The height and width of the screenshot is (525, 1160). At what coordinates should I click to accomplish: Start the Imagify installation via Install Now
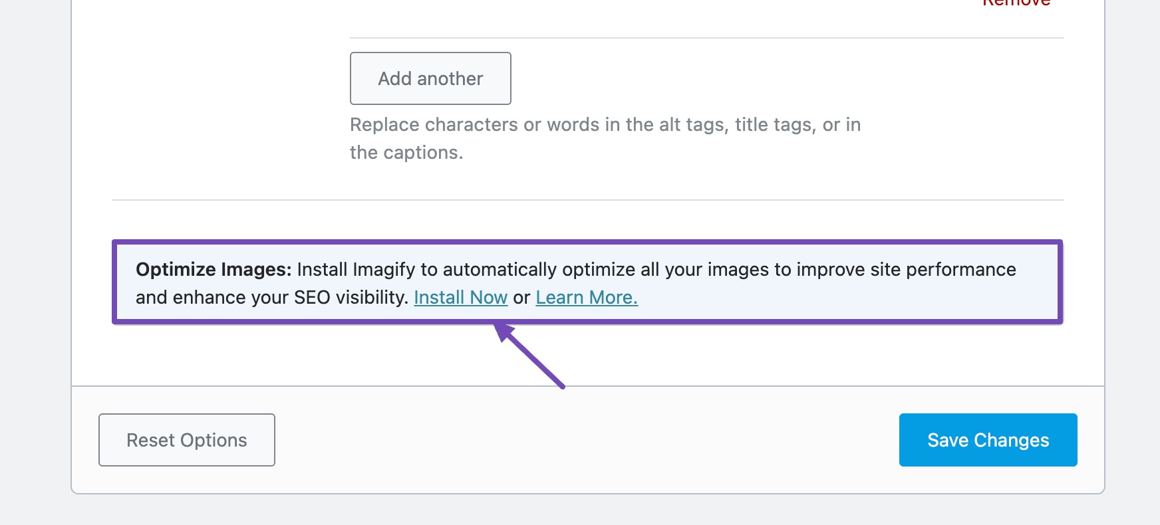(x=461, y=297)
